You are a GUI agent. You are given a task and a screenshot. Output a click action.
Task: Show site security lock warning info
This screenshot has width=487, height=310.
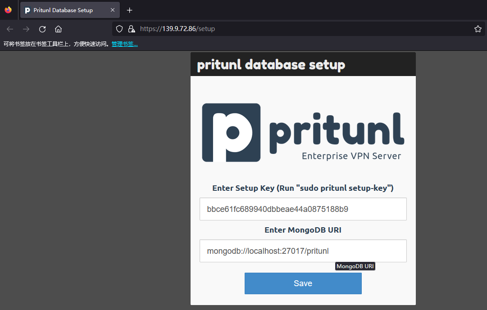pyautogui.click(x=132, y=29)
